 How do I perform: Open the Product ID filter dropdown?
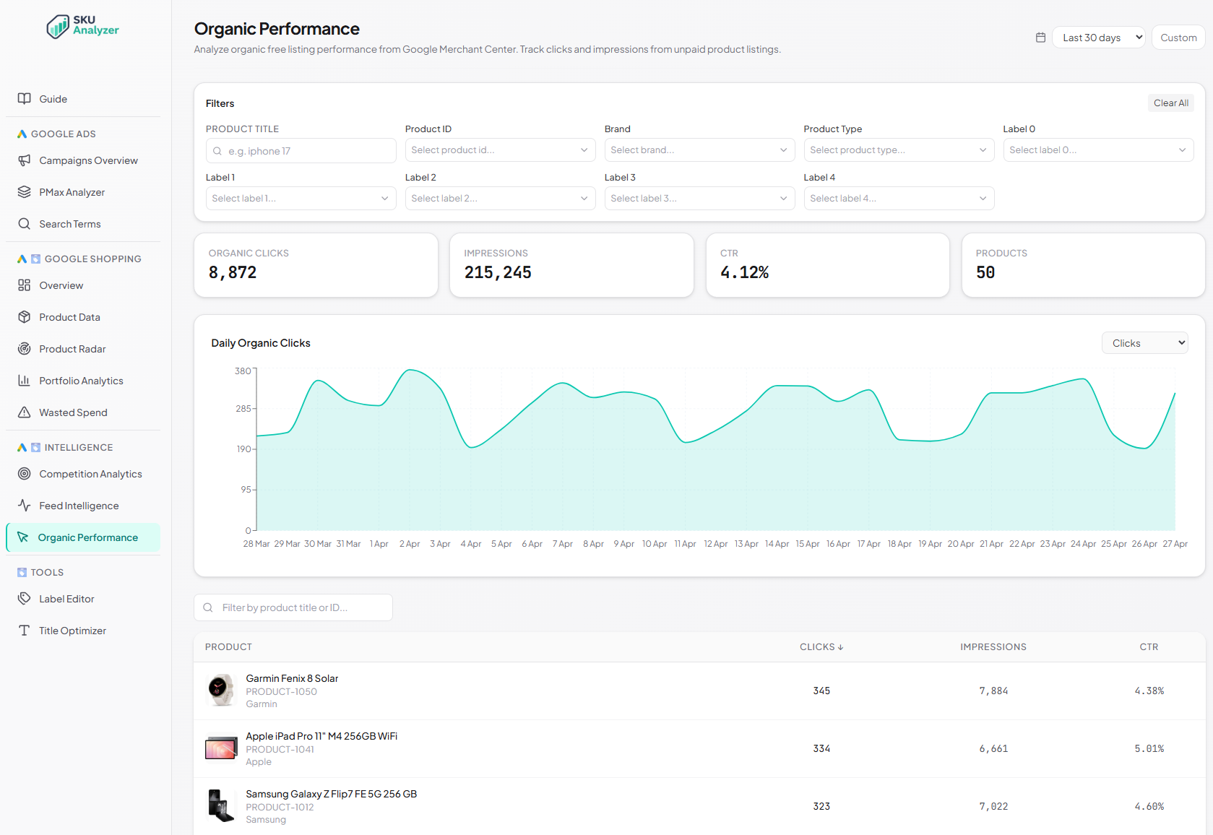pos(499,150)
